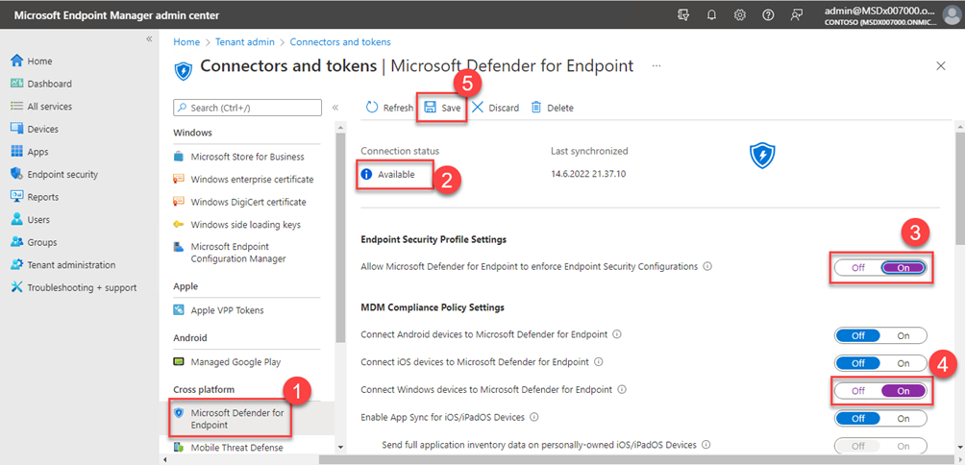Click the Reports icon in the left navigation

pyautogui.click(x=17, y=197)
